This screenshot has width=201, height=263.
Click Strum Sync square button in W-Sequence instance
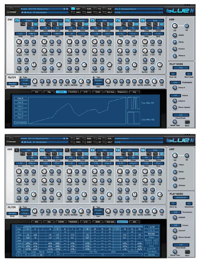tap(187, 252)
